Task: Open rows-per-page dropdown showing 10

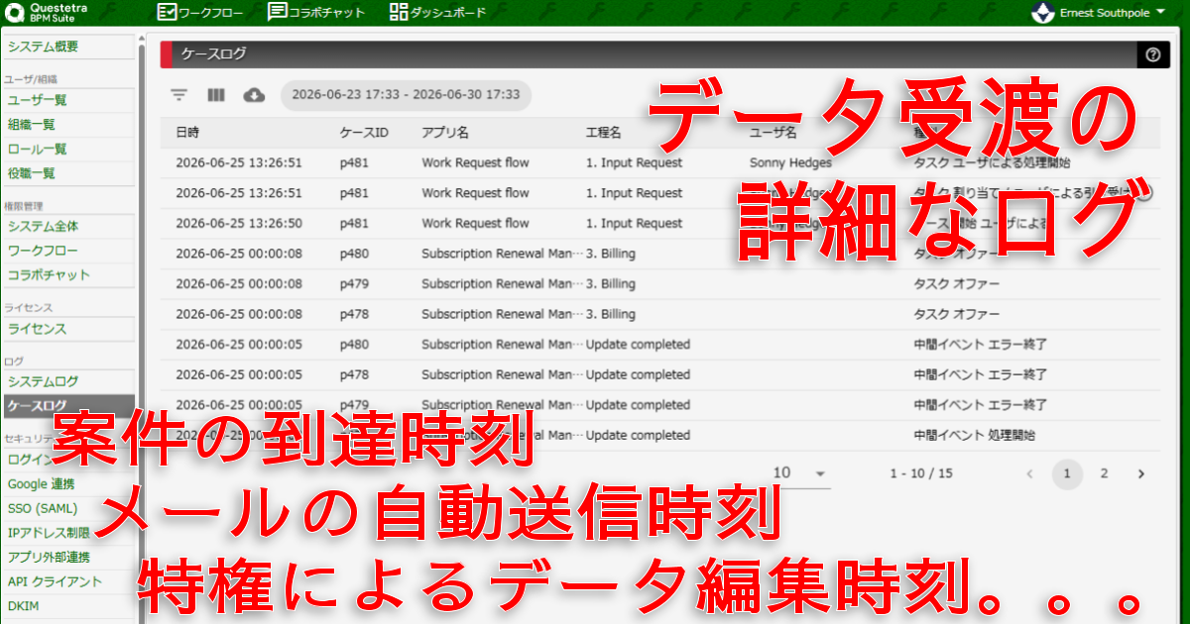Action: (799, 473)
